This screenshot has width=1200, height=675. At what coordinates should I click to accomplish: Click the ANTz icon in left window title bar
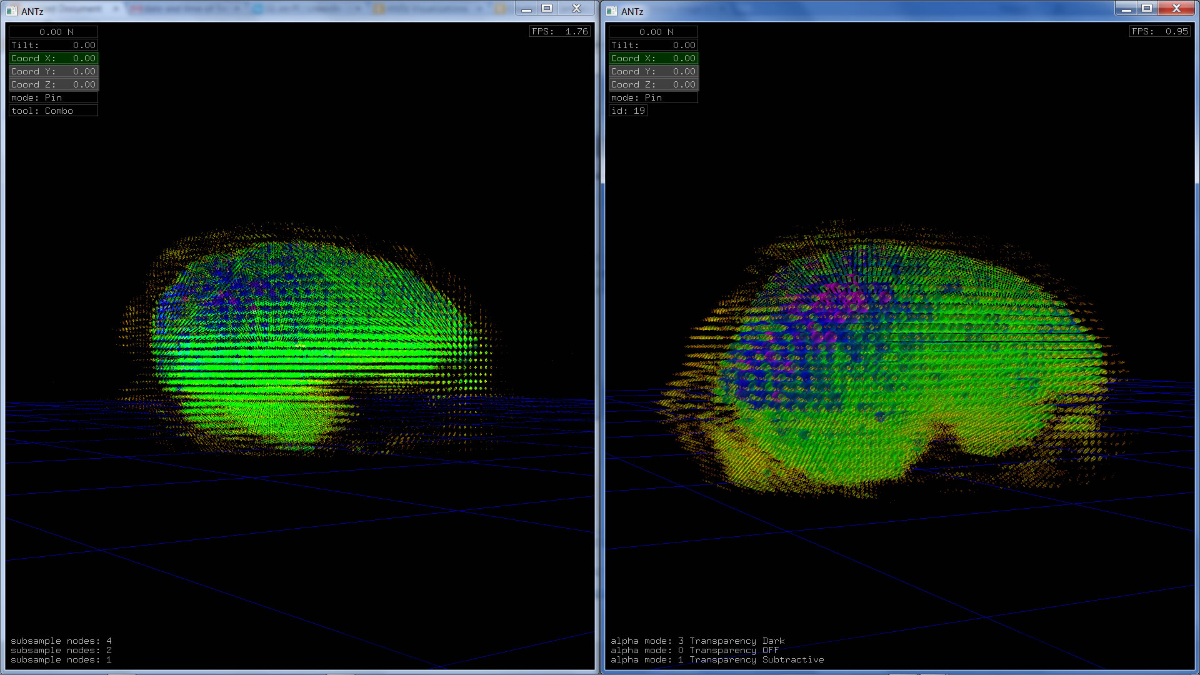click(x=11, y=11)
